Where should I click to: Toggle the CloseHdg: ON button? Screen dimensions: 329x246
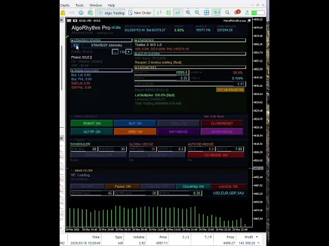[193, 187]
